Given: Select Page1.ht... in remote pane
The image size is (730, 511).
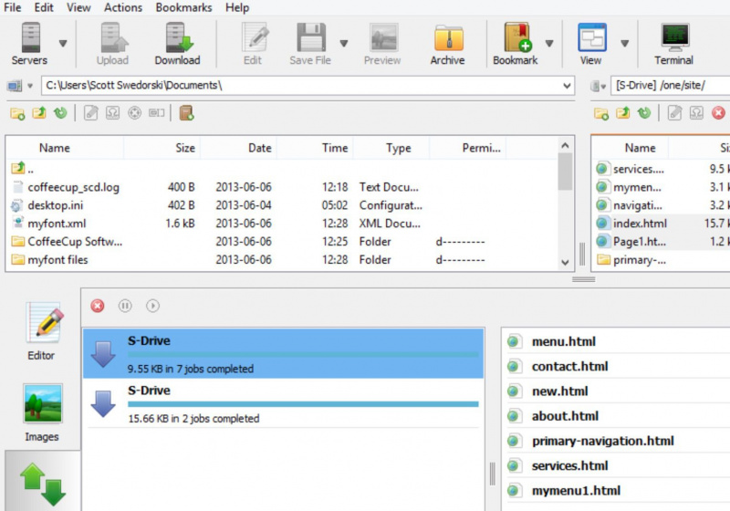Looking at the screenshot, I should point(662,242).
